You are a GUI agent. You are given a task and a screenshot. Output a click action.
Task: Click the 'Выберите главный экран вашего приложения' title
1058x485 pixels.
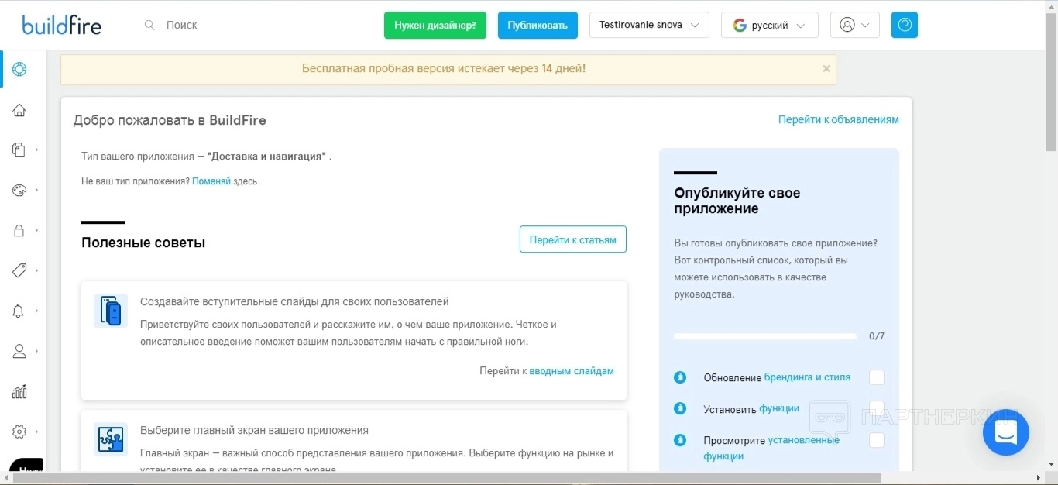click(254, 430)
